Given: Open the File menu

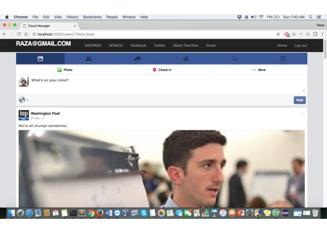Looking at the screenshot, I should point(35,17).
